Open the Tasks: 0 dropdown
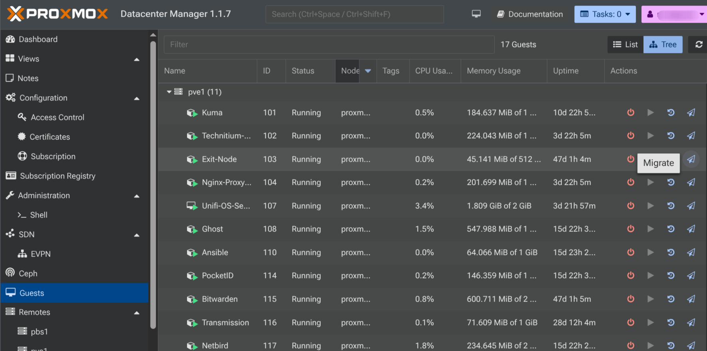 605,14
